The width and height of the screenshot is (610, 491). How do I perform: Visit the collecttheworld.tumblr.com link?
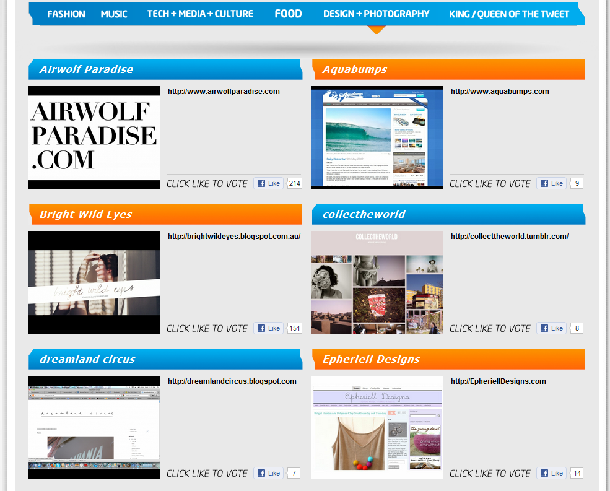510,236
